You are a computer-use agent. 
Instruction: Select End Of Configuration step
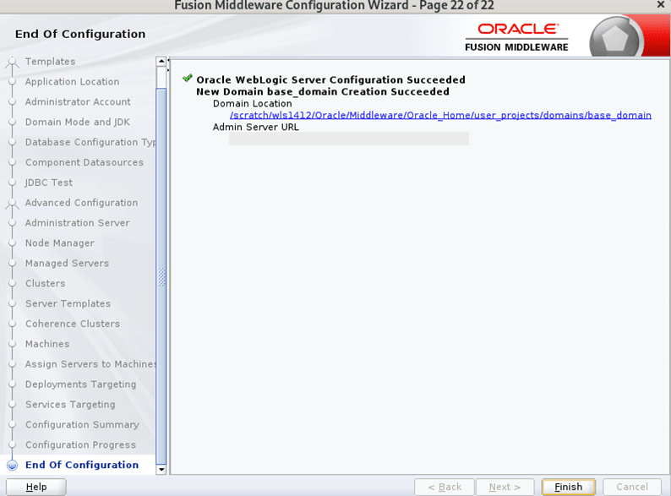(82, 465)
